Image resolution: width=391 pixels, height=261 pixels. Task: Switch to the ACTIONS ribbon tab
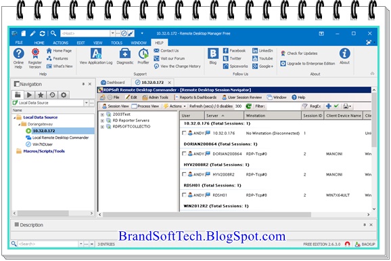tap(60, 43)
